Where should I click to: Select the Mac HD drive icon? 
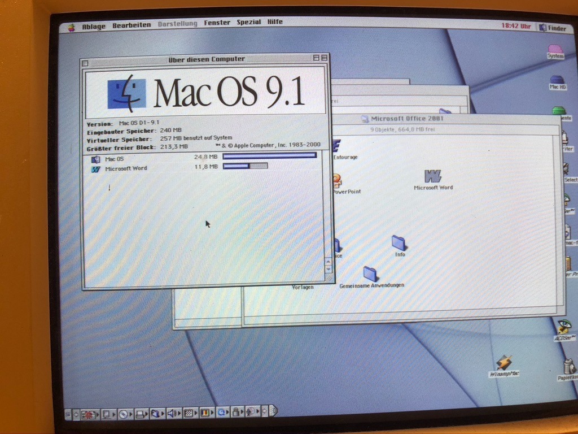[x=557, y=80]
